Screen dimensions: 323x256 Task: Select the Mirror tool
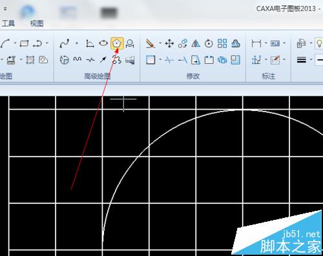[196, 43]
